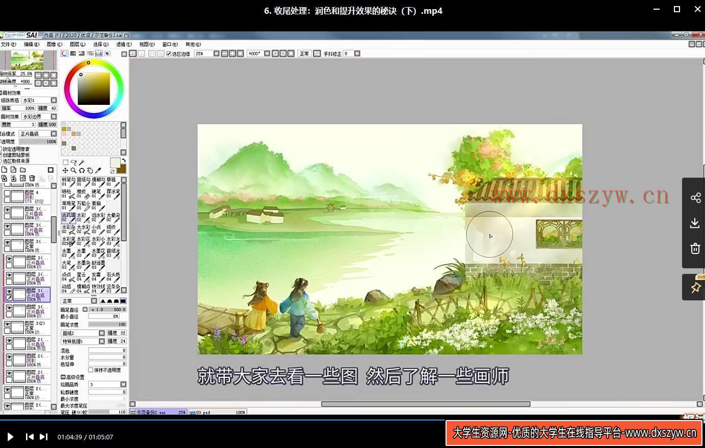This screenshot has width=705, height=448.
Task: Choose the 大晕染 brush preset
Action: [113, 218]
